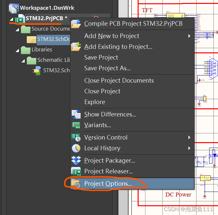Viewport: 218px width, 215px height.
Task: Select the Local History menu entry
Action: (132, 148)
